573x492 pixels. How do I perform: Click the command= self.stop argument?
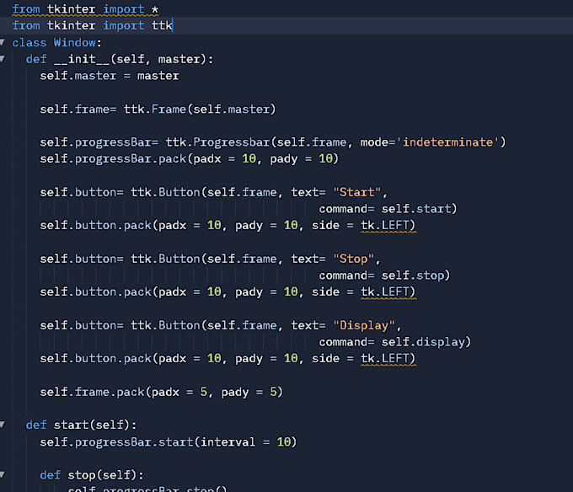click(383, 275)
